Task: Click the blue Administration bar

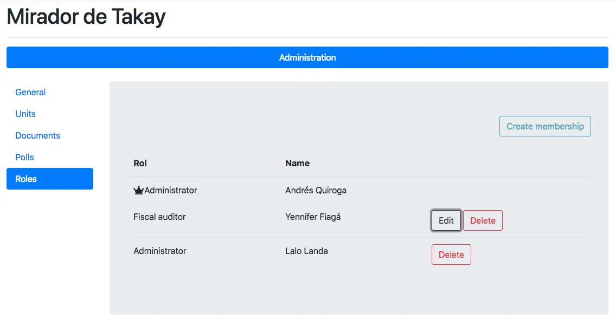Action: (x=307, y=57)
